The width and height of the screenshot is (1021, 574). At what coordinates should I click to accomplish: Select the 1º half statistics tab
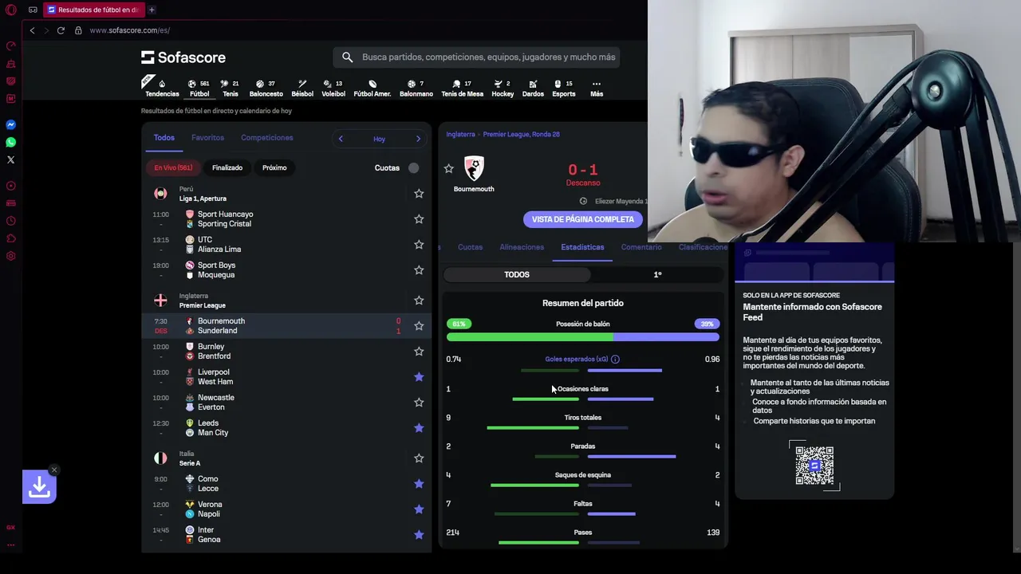point(657,274)
